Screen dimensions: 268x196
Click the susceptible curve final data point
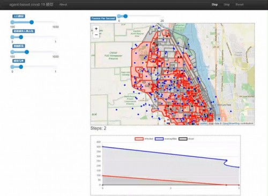(239, 167)
